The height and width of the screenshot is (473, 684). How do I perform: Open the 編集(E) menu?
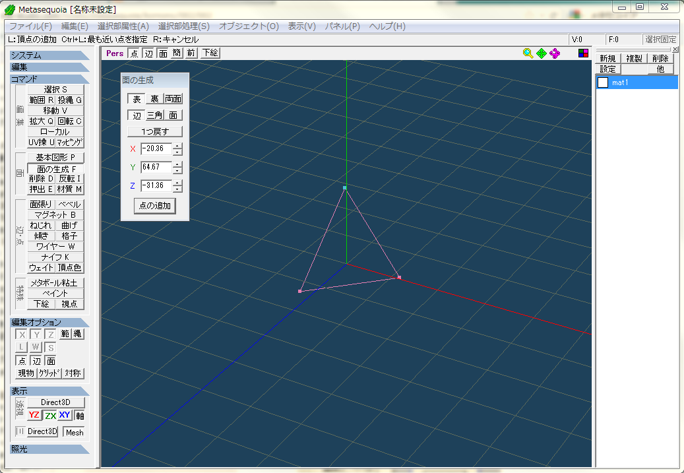coord(75,26)
